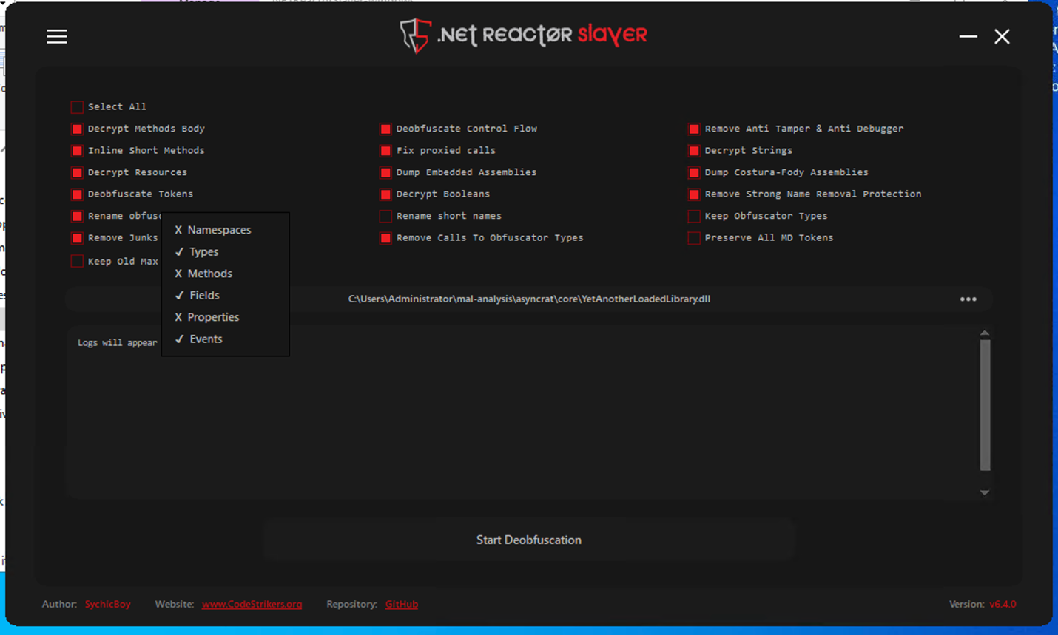Viewport: 1058px width, 635px height.
Task: Open the file browse ellipsis button
Action: click(x=968, y=299)
